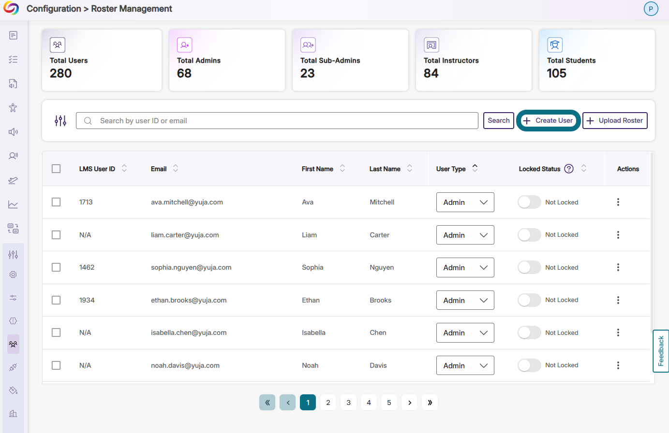Open the integrations plug sidebar icon
The image size is (669, 433).
tap(13, 367)
